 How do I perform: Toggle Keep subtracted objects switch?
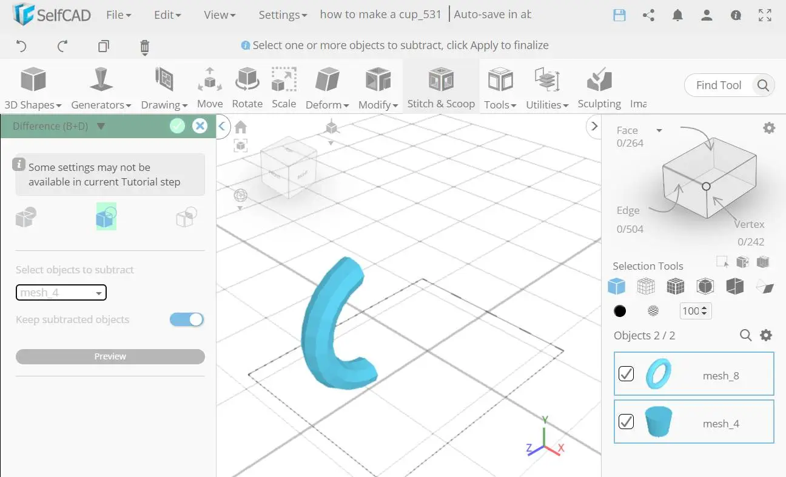(187, 319)
